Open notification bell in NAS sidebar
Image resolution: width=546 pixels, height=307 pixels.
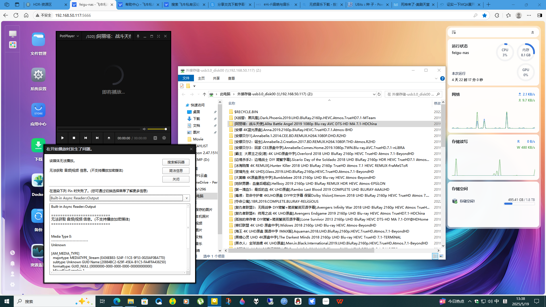[13, 264]
